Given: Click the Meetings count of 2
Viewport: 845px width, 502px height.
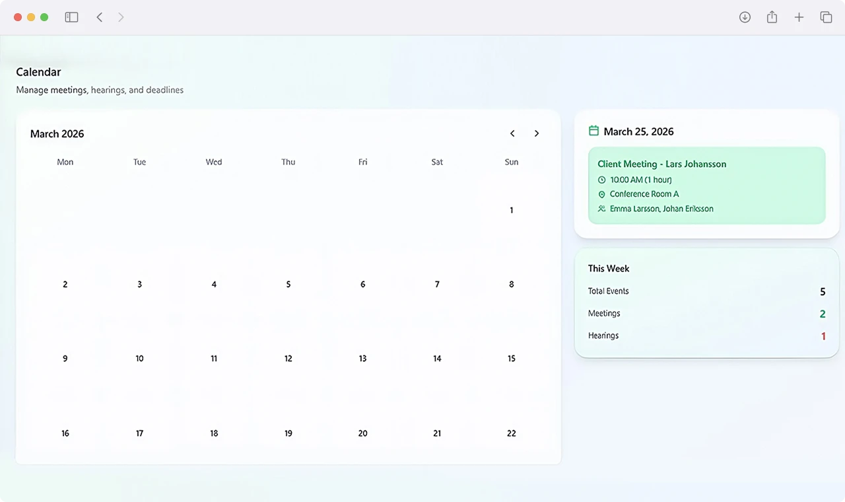Looking at the screenshot, I should click(x=823, y=314).
